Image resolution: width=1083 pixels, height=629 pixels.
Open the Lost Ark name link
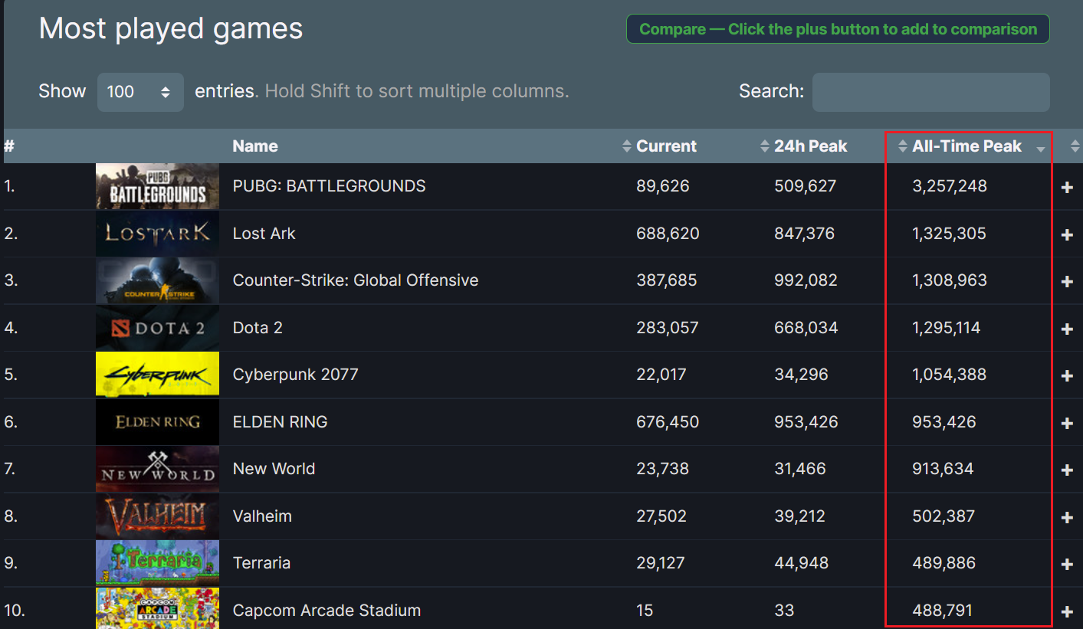click(x=264, y=234)
